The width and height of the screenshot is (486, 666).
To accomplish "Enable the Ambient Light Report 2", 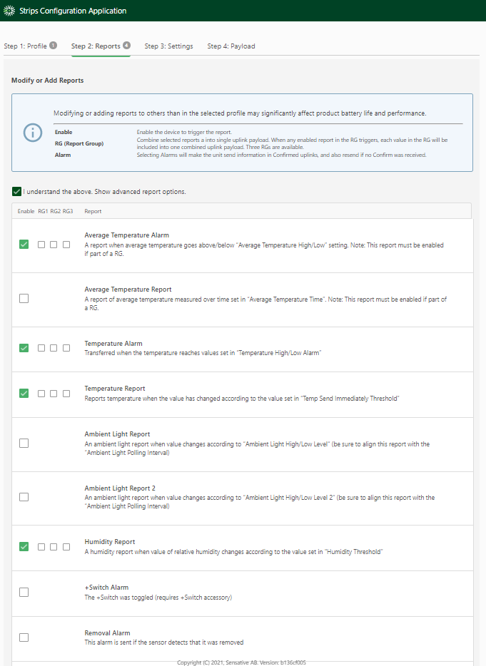I will [24, 497].
